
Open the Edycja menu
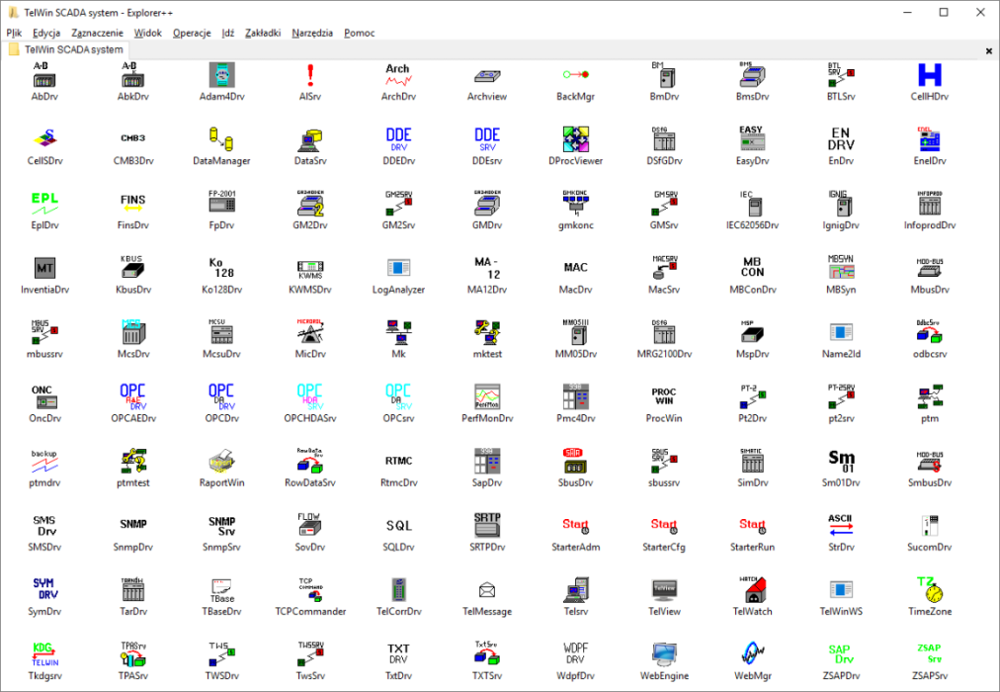[46, 33]
